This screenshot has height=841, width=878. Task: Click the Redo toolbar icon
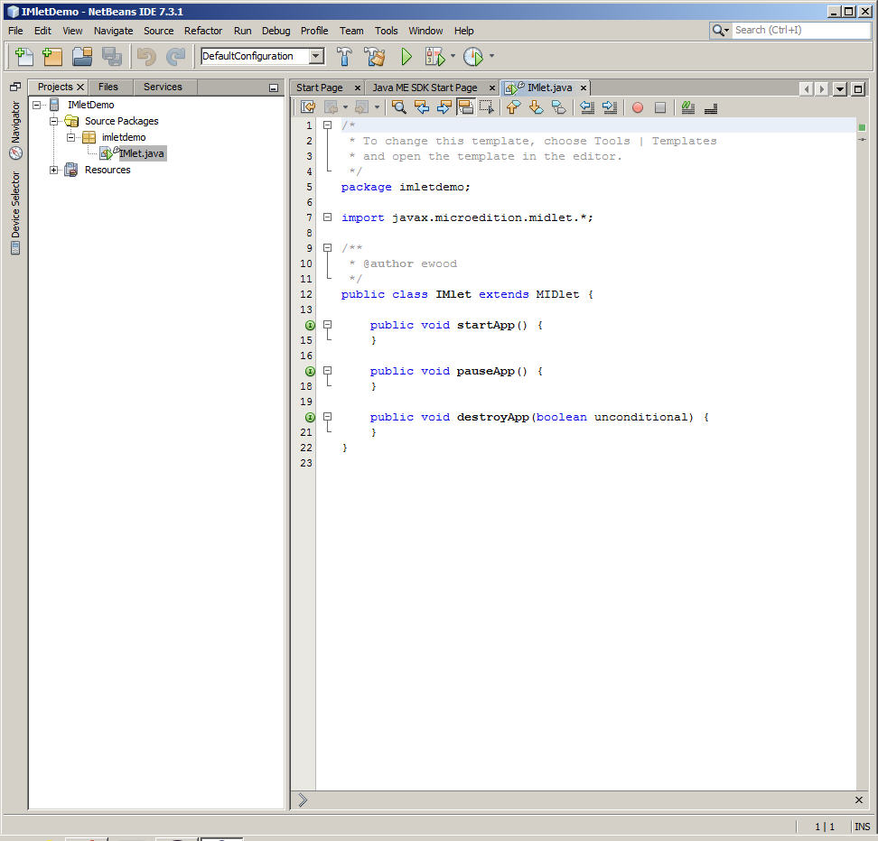176,56
